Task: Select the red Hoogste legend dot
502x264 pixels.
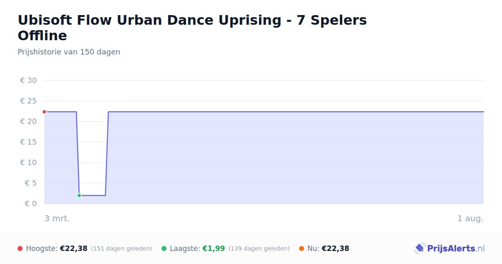Action: pyautogui.click(x=20, y=248)
